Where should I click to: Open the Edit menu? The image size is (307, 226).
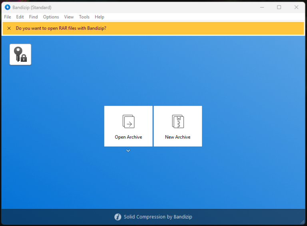click(x=20, y=17)
